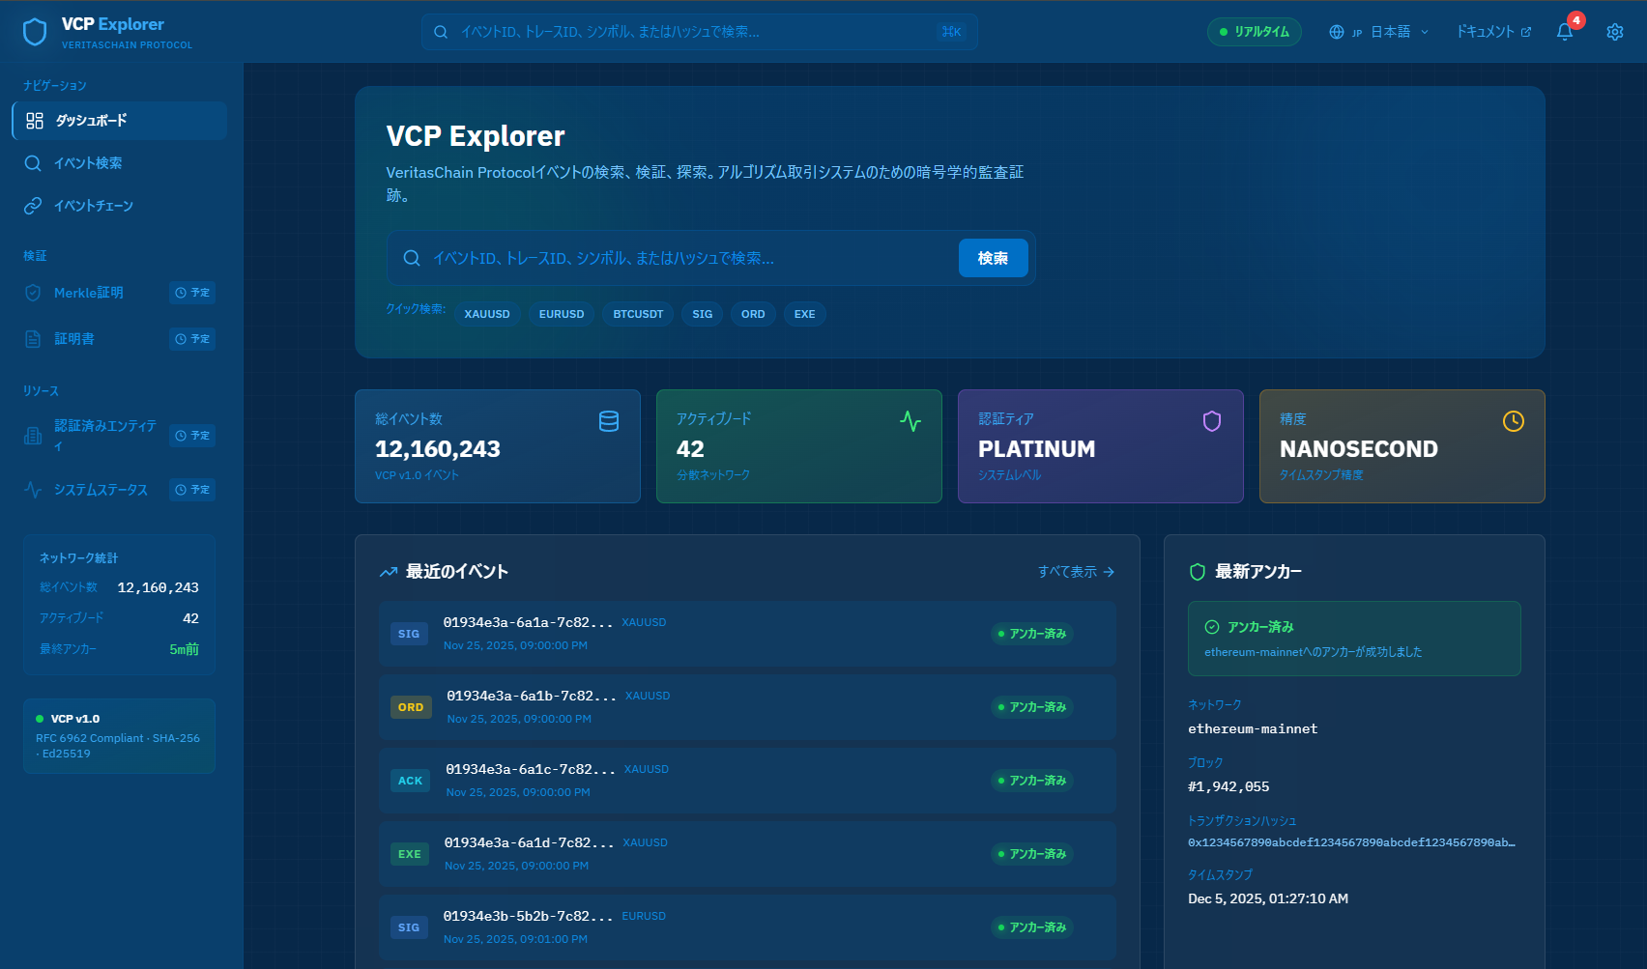1647x969 pixels.
Task: Open イベントチェーン in the sidebar
Action: (120, 206)
